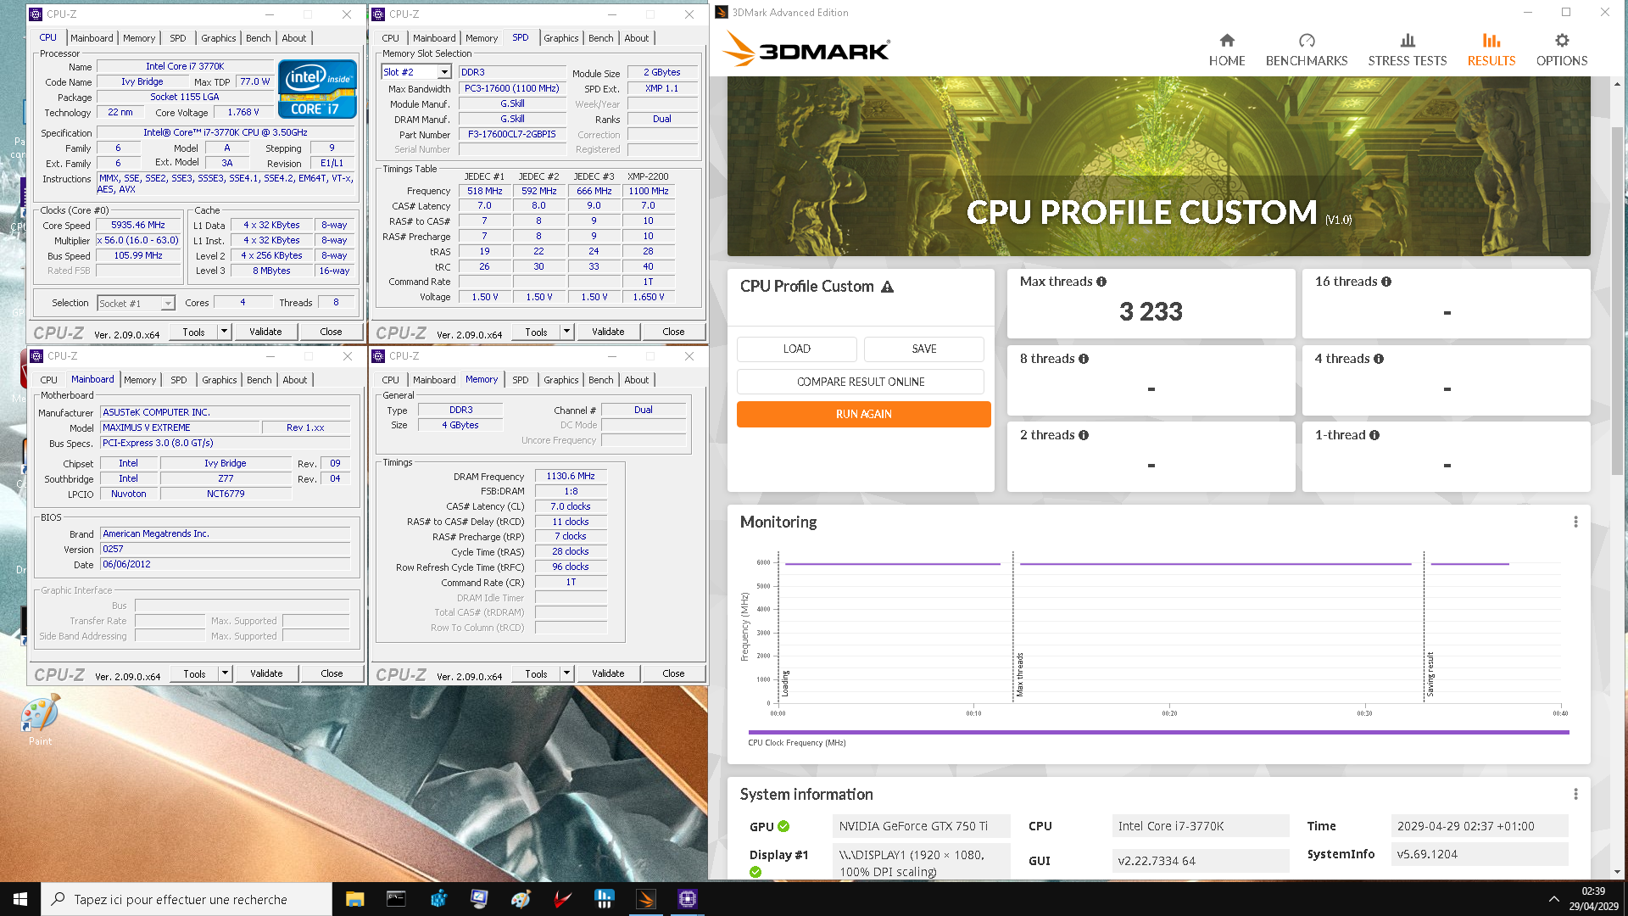Click the purple monitoring timeline range bar
The image size is (1628, 916).
pos(1158,732)
